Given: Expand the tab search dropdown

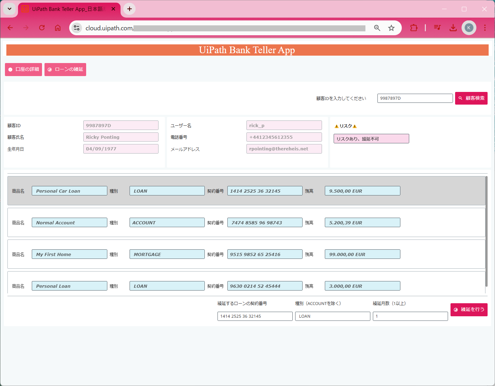Looking at the screenshot, I should (x=10, y=9).
